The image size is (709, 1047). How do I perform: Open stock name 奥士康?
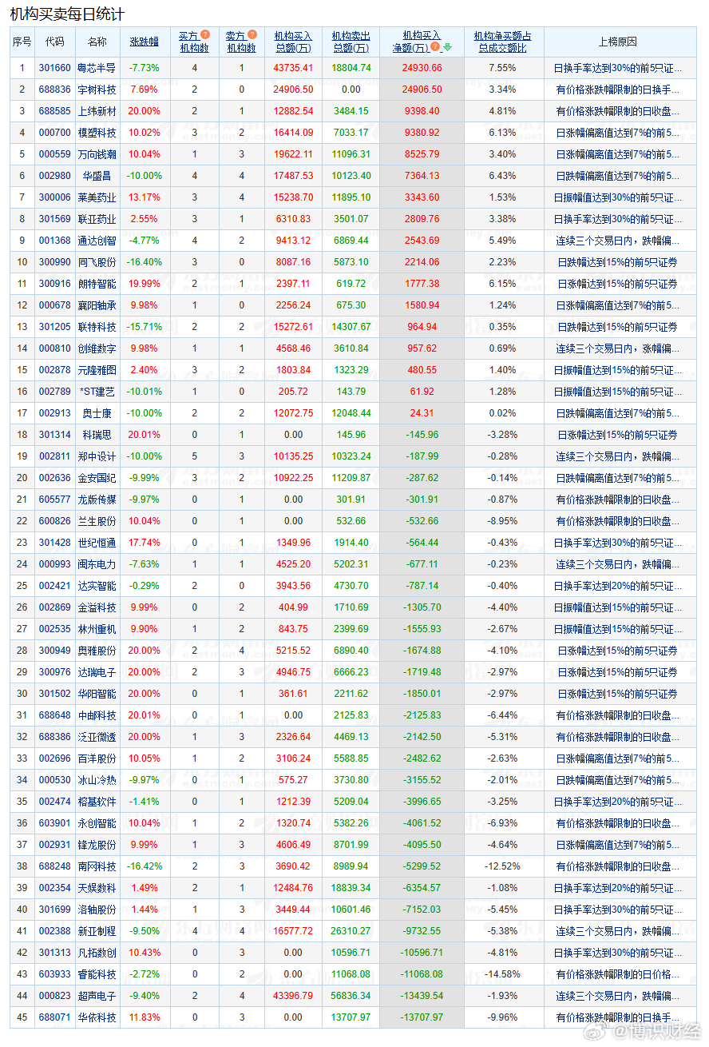[x=97, y=413]
